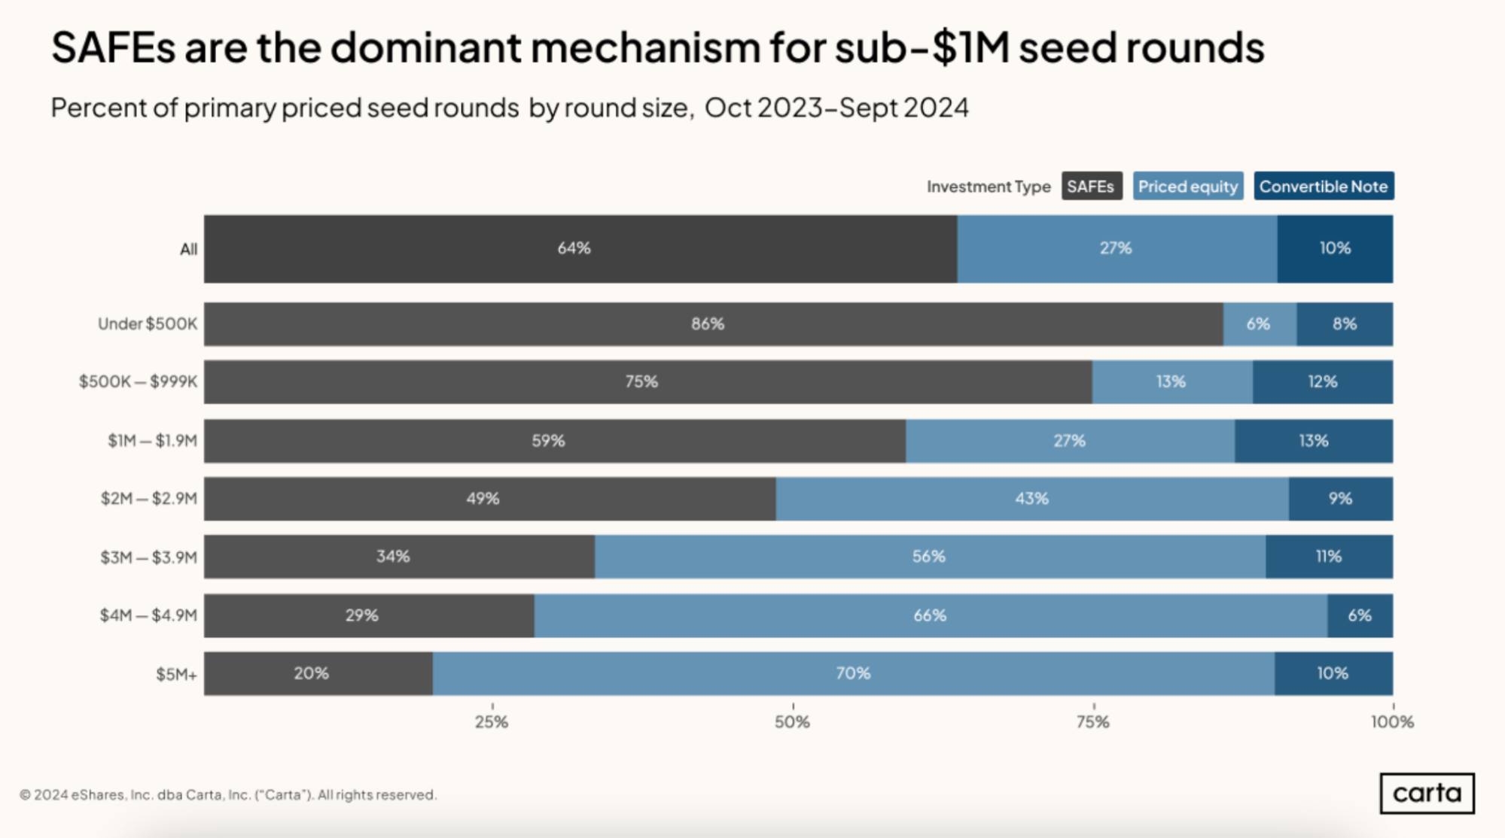
Task: Click the Investment Type legend title
Action: pos(988,187)
